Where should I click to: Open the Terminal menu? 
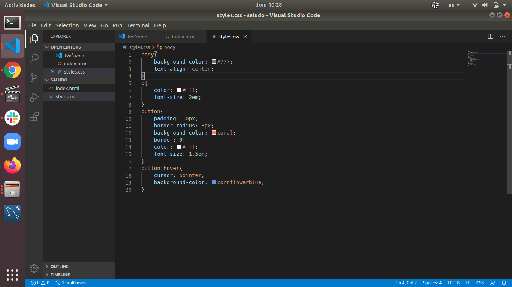click(138, 25)
